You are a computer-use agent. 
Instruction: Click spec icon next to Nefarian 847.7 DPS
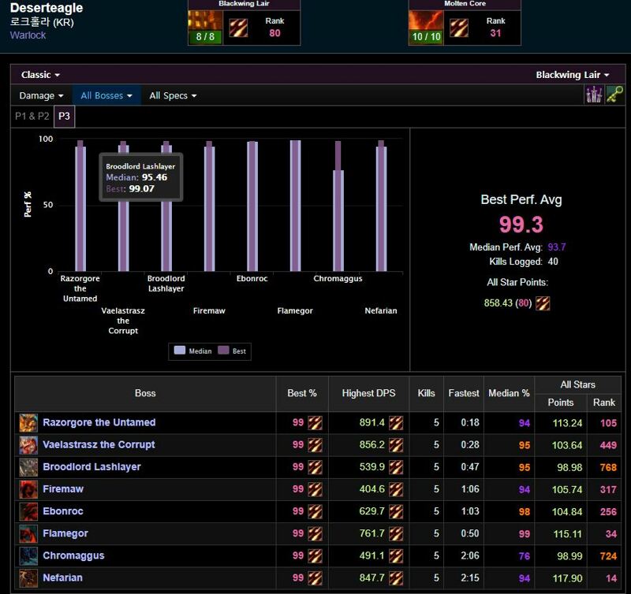coord(396,578)
